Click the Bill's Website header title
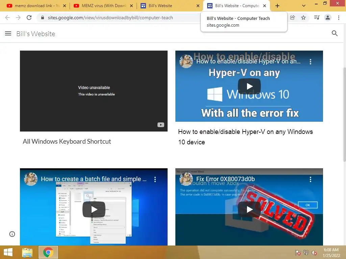This screenshot has width=346, height=259. [x=36, y=34]
